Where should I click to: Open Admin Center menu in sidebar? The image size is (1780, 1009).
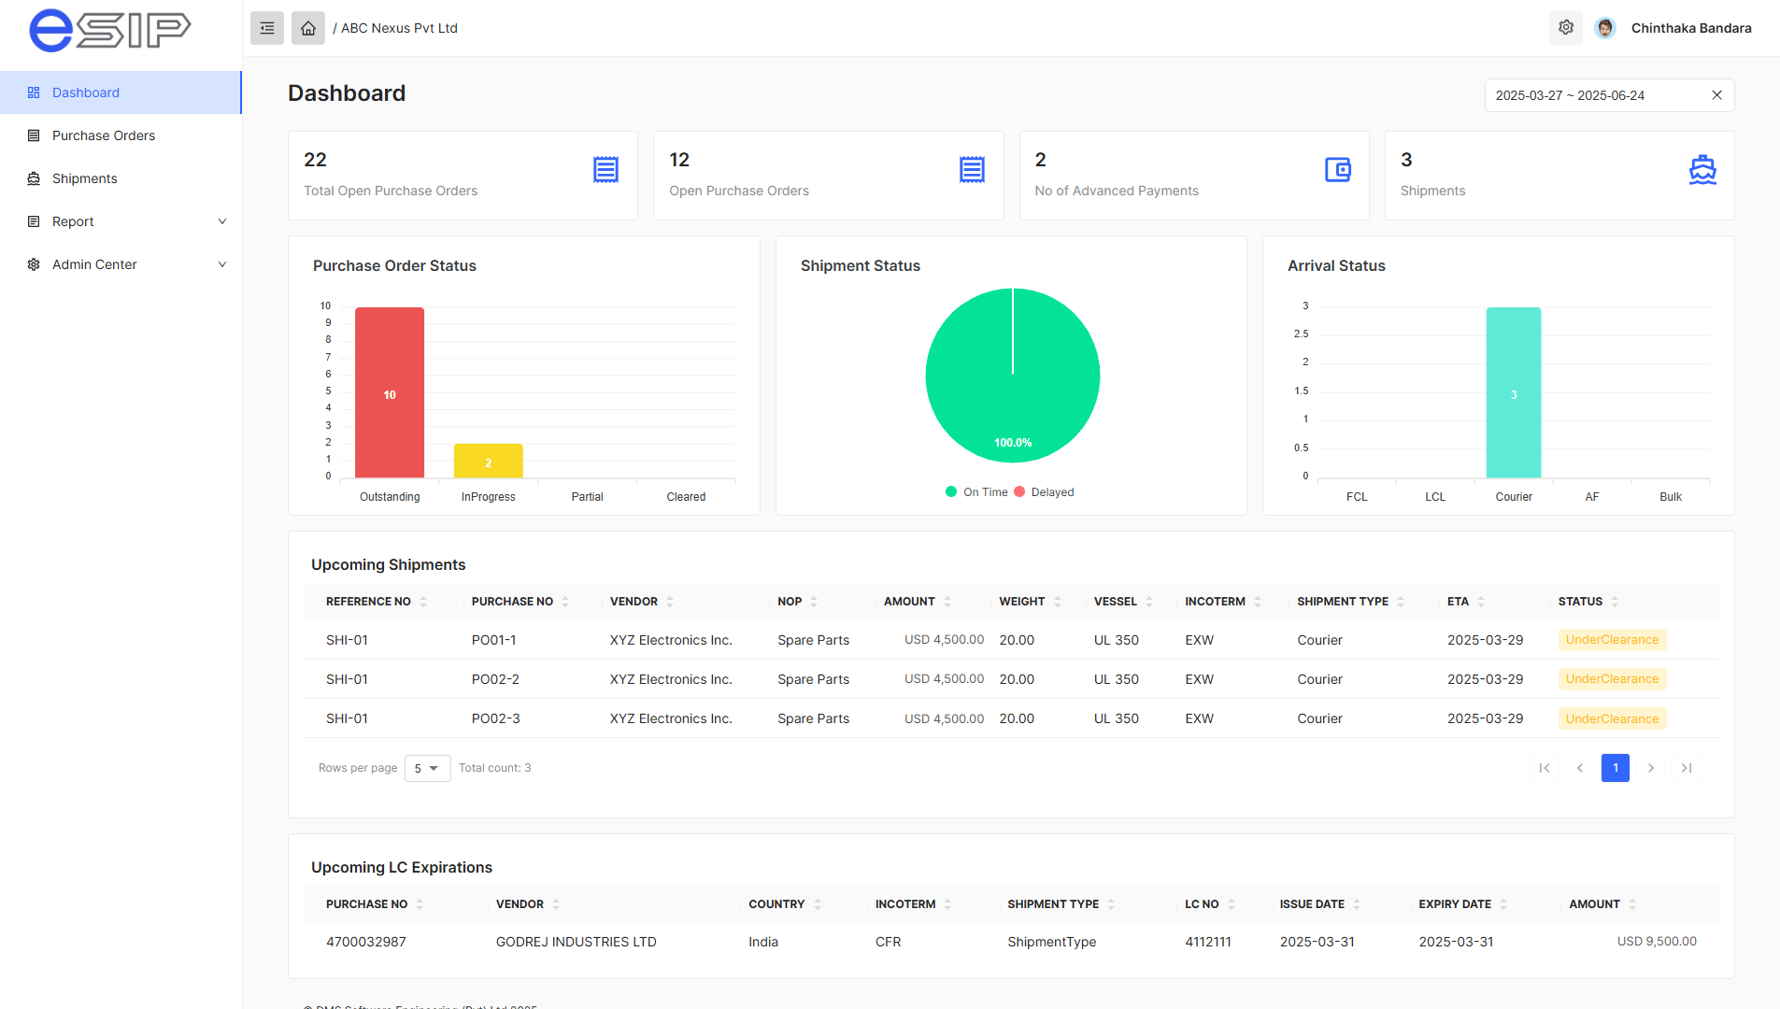(121, 264)
